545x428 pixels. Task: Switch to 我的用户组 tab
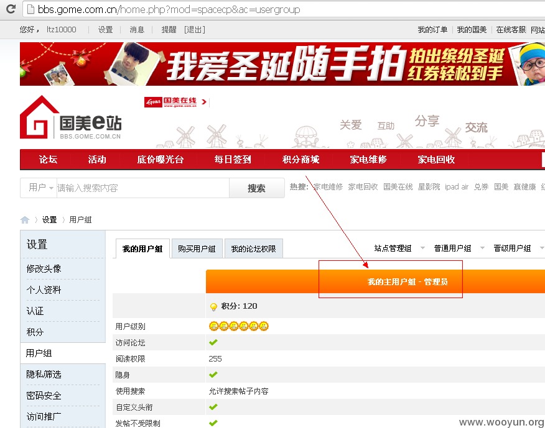pos(142,248)
